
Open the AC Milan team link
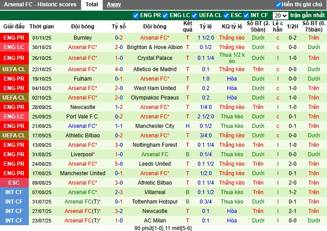click(155, 221)
